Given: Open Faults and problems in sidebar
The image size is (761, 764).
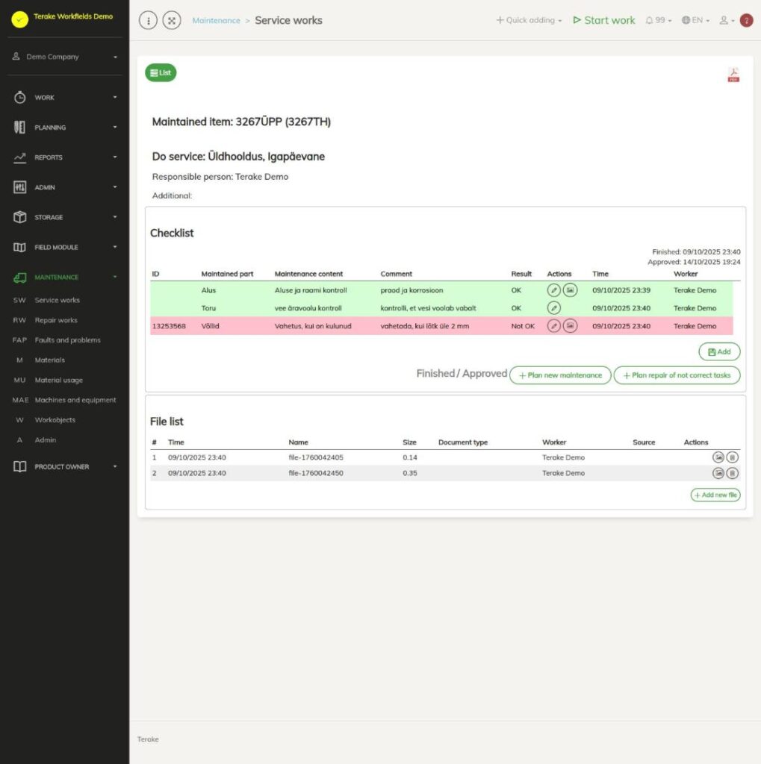Looking at the screenshot, I should (x=68, y=340).
